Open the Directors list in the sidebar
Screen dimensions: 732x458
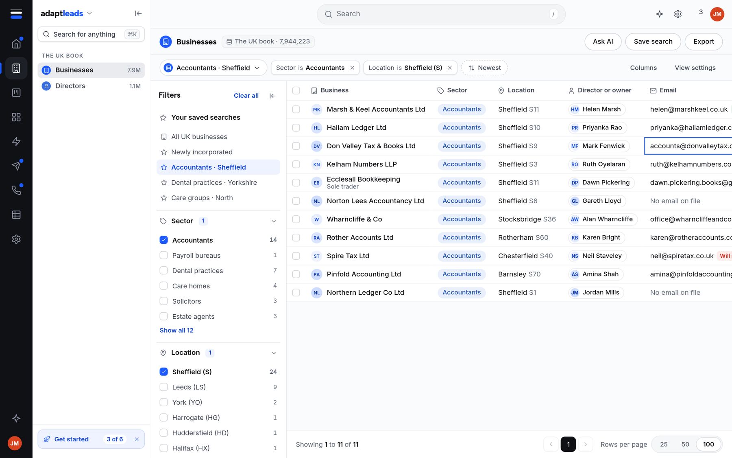pyautogui.click(x=91, y=86)
